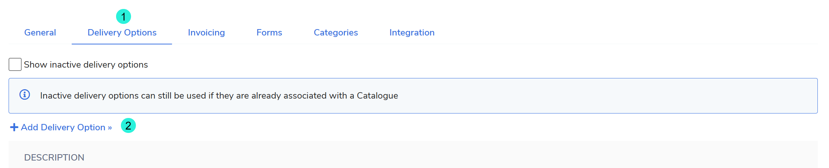Click the blue underline beneath Delivery Options

pos(122,44)
